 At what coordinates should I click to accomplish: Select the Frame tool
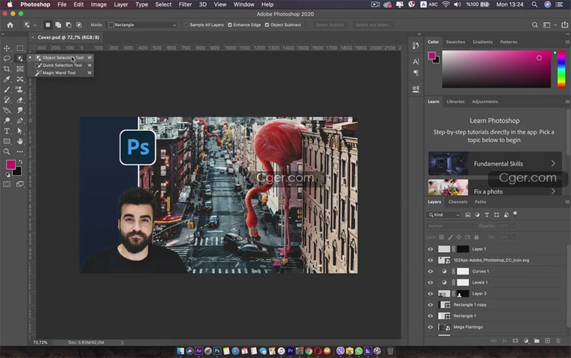coord(20,69)
